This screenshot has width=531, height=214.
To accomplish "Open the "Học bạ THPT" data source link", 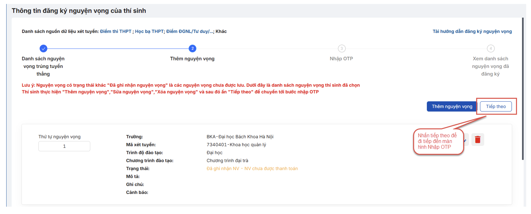I will pos(149,31).
